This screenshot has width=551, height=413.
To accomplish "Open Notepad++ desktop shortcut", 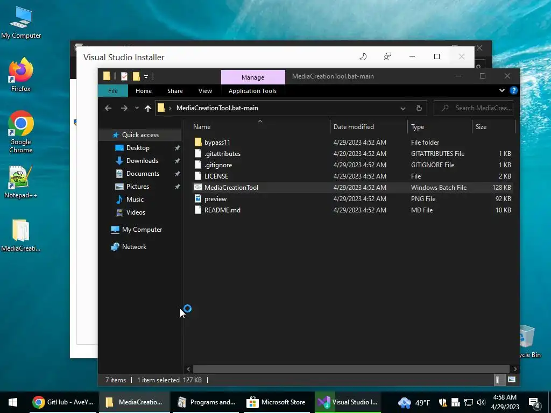I will (21, 182).
